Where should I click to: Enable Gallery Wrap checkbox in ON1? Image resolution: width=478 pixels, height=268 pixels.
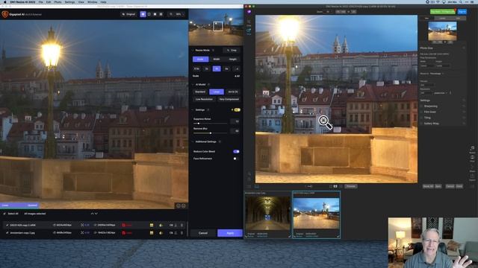[x=422, y=124]
